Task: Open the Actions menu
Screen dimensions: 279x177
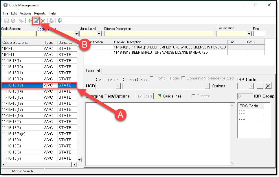Action: (25, 13)
